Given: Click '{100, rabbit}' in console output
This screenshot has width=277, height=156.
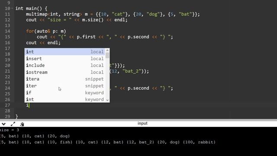Looking at the screenshot, I should [x=199, y=142].
